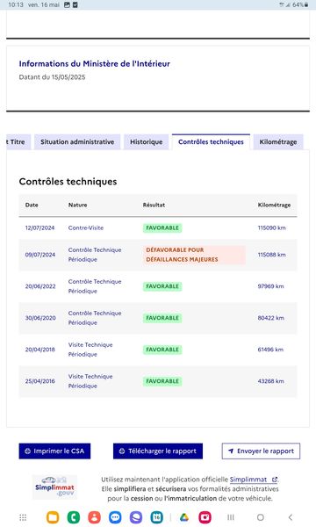Launch the purple Samsung Internet browser
Screen dimensions: 316x527
coord(136,517)
